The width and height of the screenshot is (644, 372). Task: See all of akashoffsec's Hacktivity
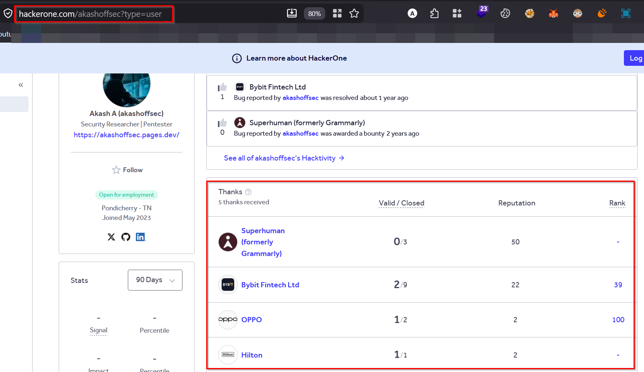click(284, 158)
